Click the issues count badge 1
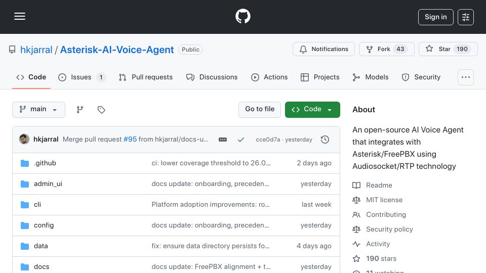Screen dimensions: 486x273 point(101,77)
